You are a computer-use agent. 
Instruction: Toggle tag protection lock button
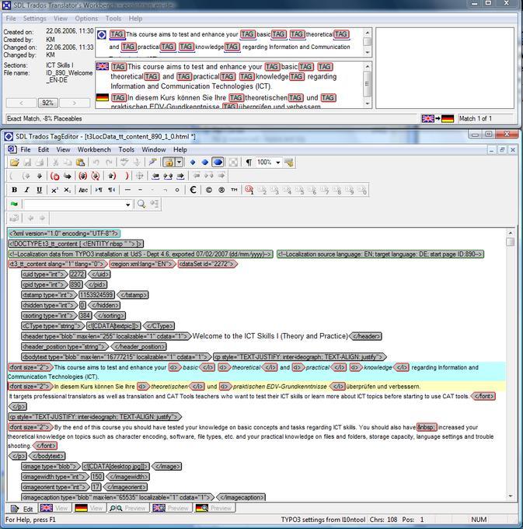pos(169,163)
